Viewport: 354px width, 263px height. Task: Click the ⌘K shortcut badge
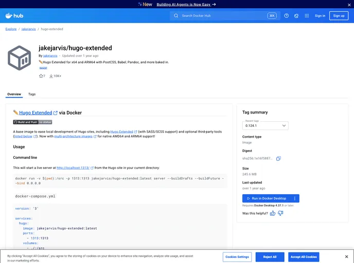tap(272, 16)
